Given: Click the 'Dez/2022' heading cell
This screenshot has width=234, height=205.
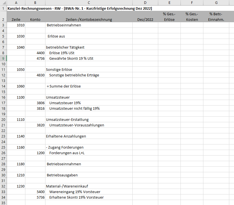Looking at the screenshot, I should [x=145, y=17].
